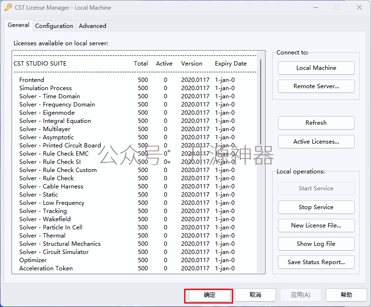Select Solver - Printed Circuit Board row
371x307 pixels.
(127, 146)
